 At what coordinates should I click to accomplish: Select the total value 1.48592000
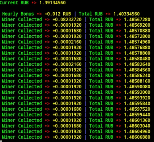137,92
